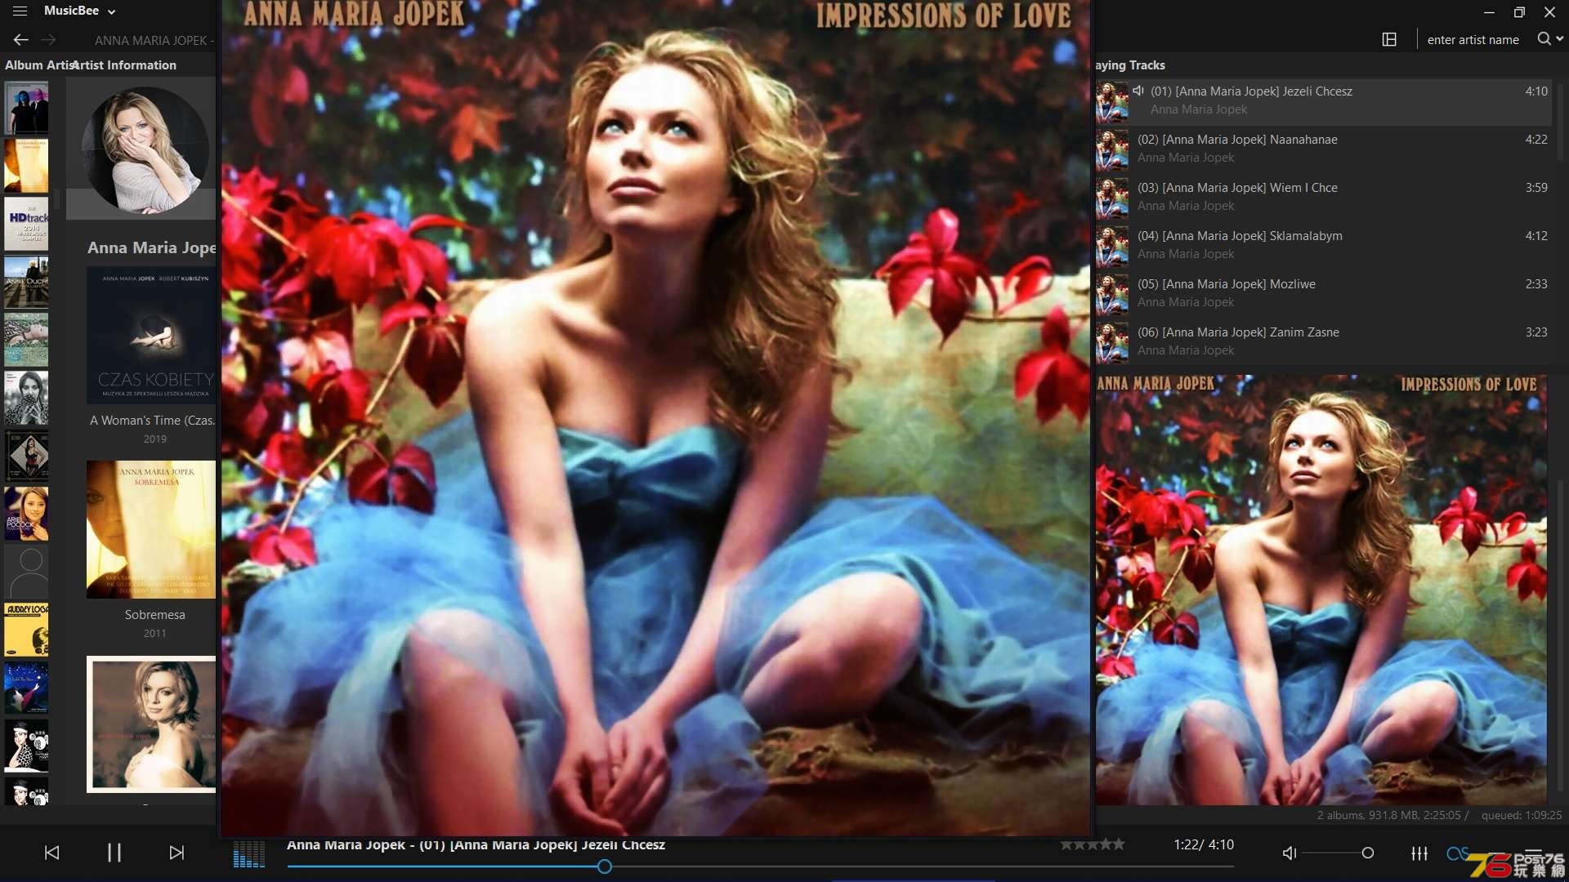Click the speaker icon on track 01

click(1138, 91)
